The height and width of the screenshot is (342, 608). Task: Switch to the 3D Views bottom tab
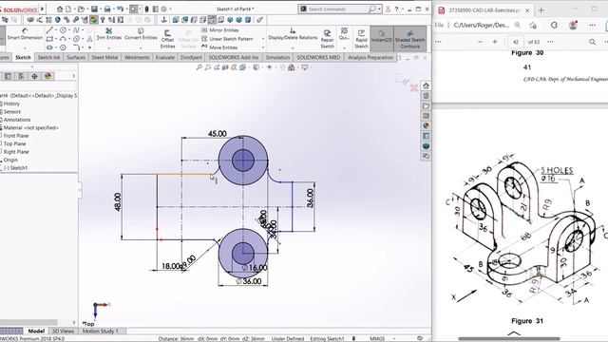(64, 332)
